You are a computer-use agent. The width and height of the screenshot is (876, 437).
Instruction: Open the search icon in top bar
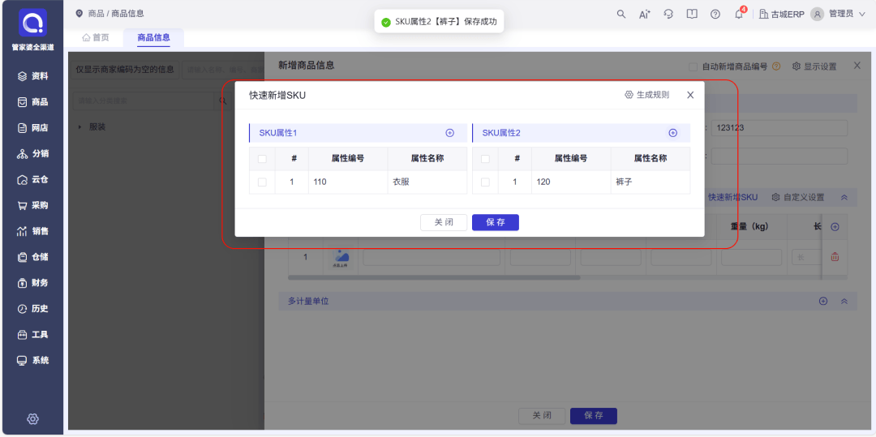coord(621,14)
